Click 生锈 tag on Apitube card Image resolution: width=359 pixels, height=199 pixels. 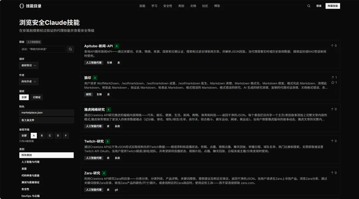109,63
